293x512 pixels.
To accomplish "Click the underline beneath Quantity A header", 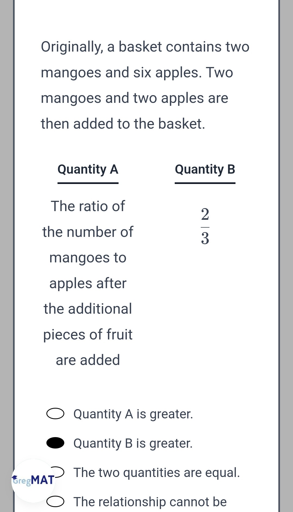I will click(x=88, y=183).
